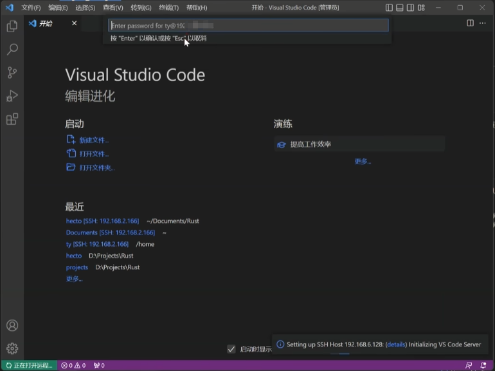495x371 pixels.
Task: Open the 提高工作效率 walkthrough
Action: click(359, 144)
